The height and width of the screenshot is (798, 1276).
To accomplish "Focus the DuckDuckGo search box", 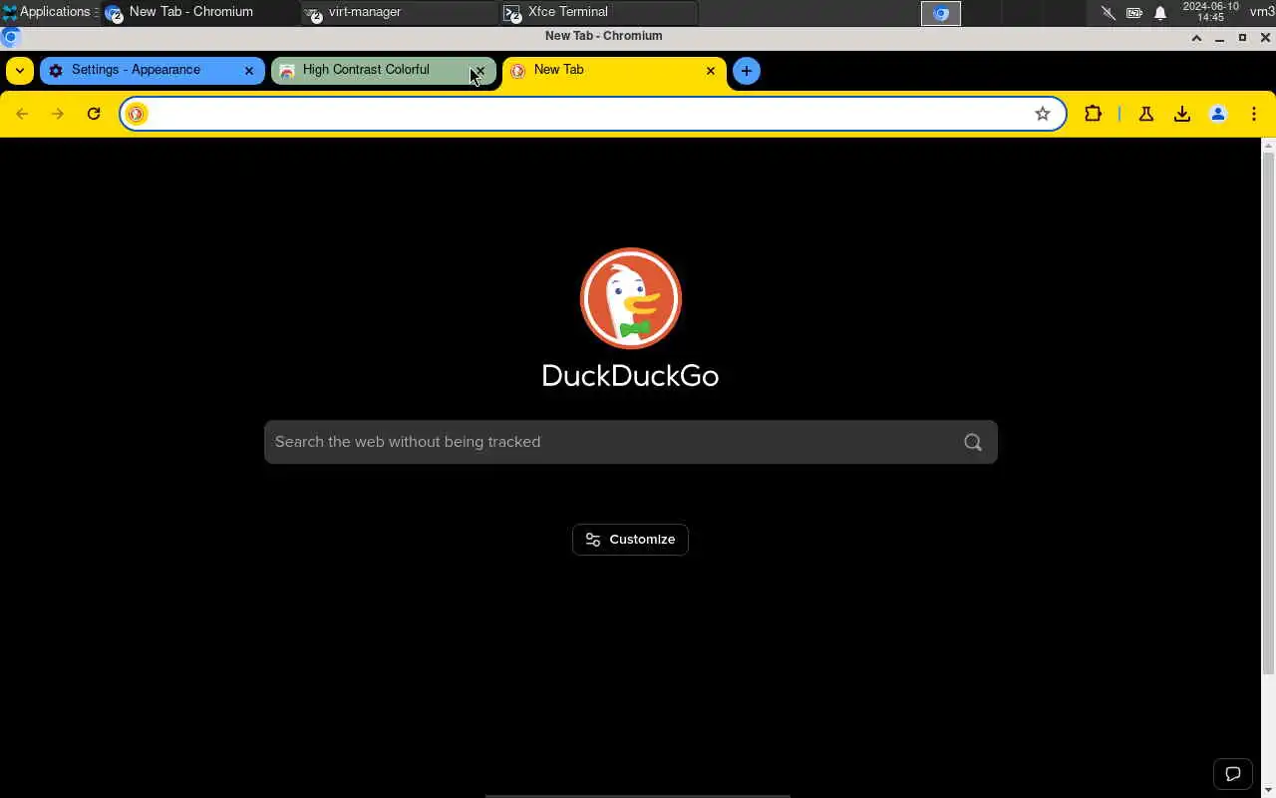I will point(631,442).
